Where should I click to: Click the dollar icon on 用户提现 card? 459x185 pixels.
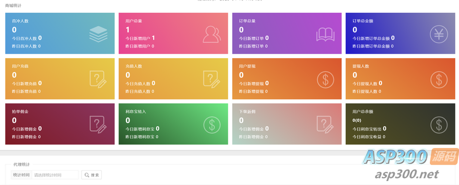click(325, 79)
